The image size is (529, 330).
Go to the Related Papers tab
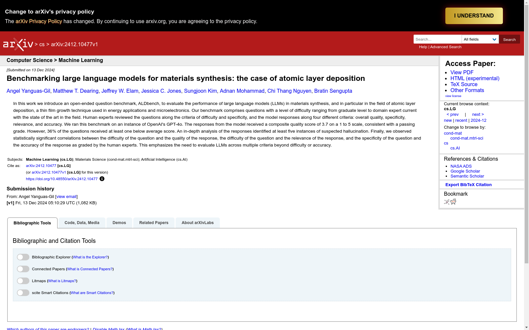click(x=154, y=223)
